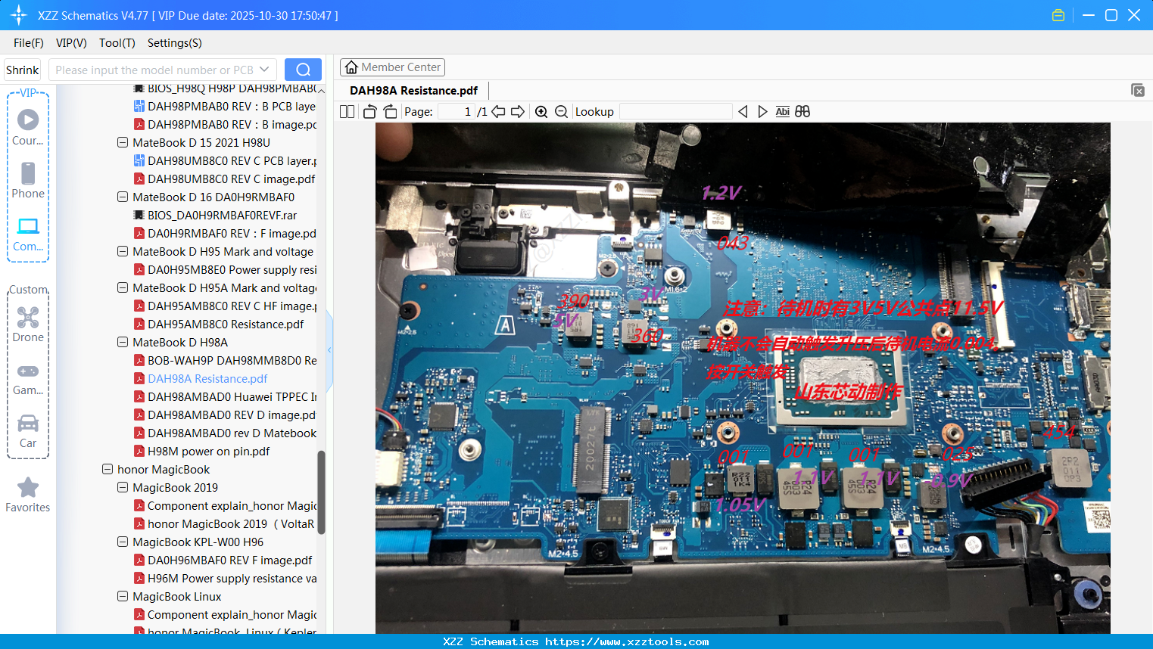Open the model number dropdown arrow
Viewport: 1153px width, 649px height.
coord(264,70)
